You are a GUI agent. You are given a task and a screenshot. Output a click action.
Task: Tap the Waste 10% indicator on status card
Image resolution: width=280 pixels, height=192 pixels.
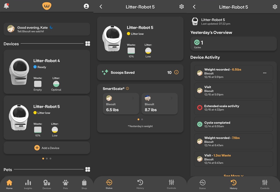pyautogui.click(x=131, y=51)
